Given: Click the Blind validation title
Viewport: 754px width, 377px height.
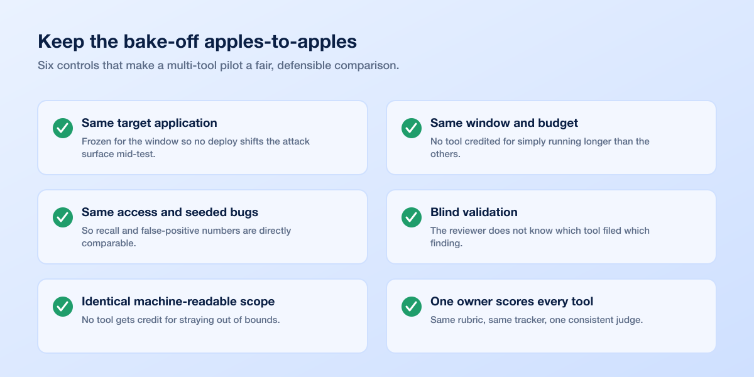Looking at the screenshot, I should point(474,212).
